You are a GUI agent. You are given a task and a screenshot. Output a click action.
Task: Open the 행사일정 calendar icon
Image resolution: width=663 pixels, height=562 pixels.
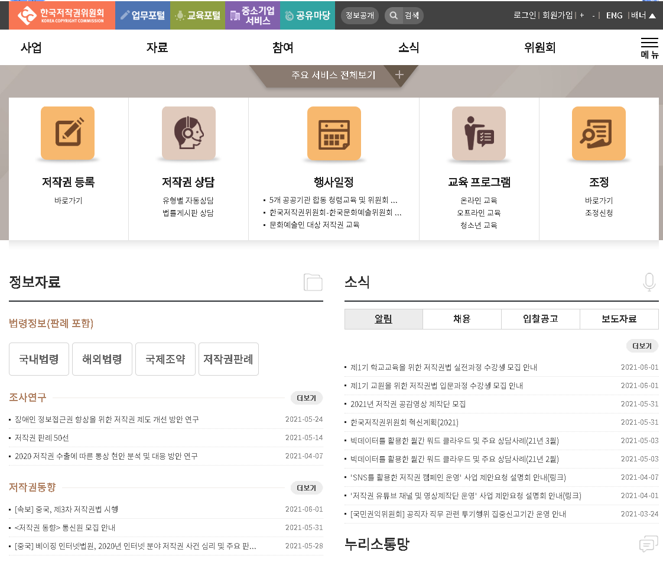334,133
